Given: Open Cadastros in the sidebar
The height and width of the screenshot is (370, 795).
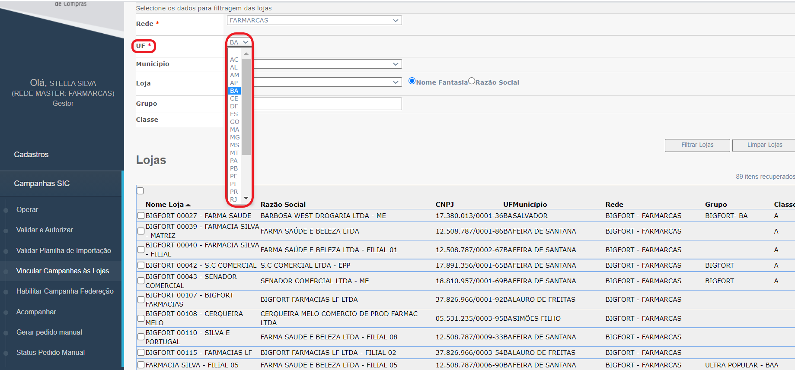Looking at the screenshot, I should point(31,155).
